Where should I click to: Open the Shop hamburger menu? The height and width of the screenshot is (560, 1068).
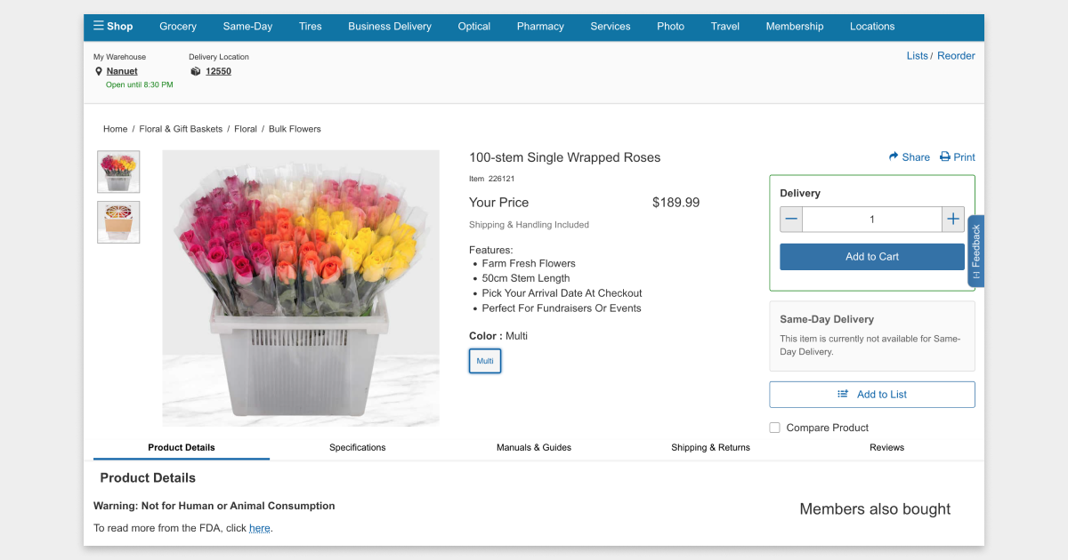[x=99, y=26]
